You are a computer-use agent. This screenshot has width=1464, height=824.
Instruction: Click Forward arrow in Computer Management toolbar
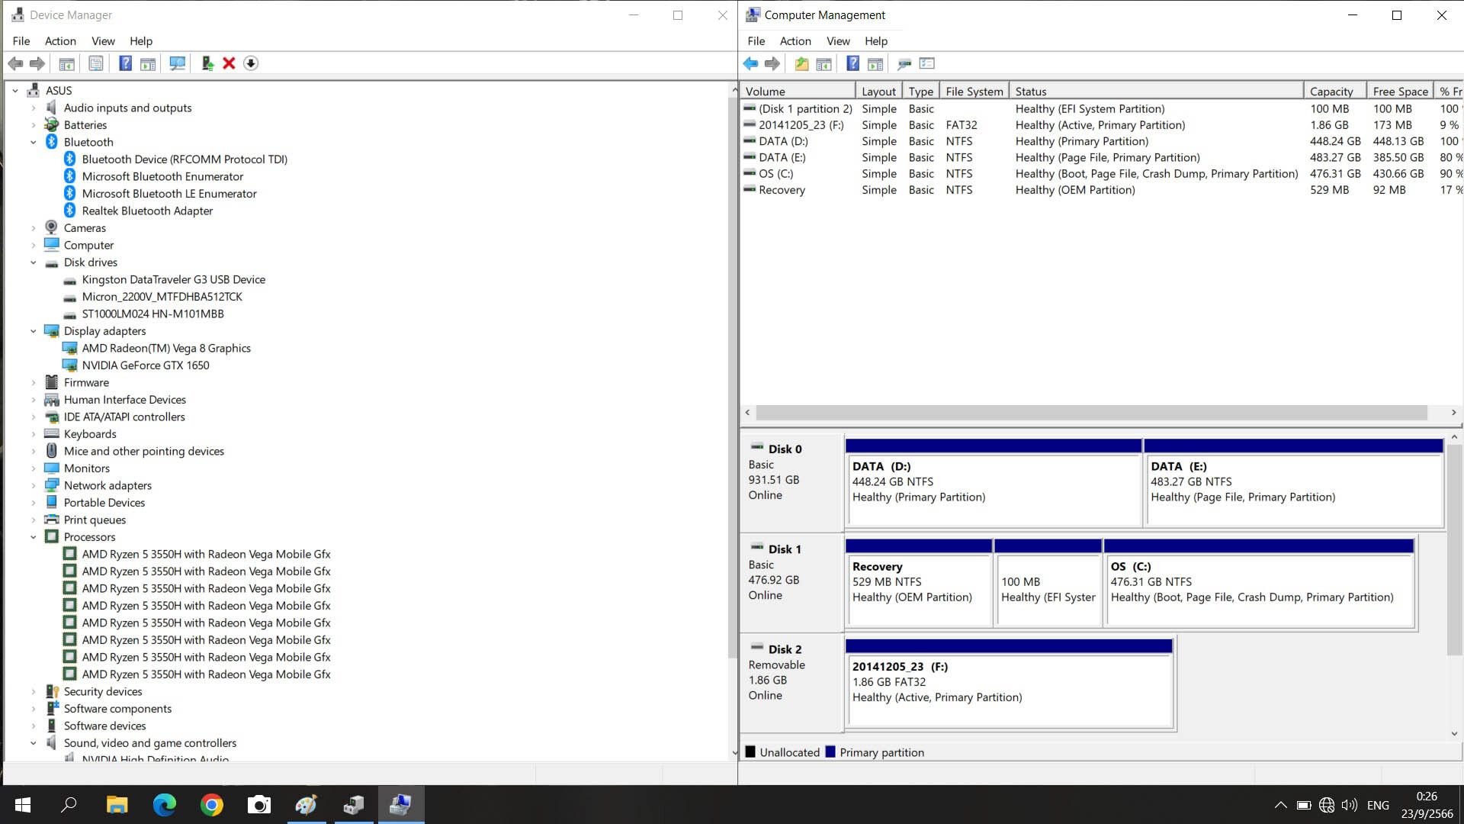tap(772, 63)
